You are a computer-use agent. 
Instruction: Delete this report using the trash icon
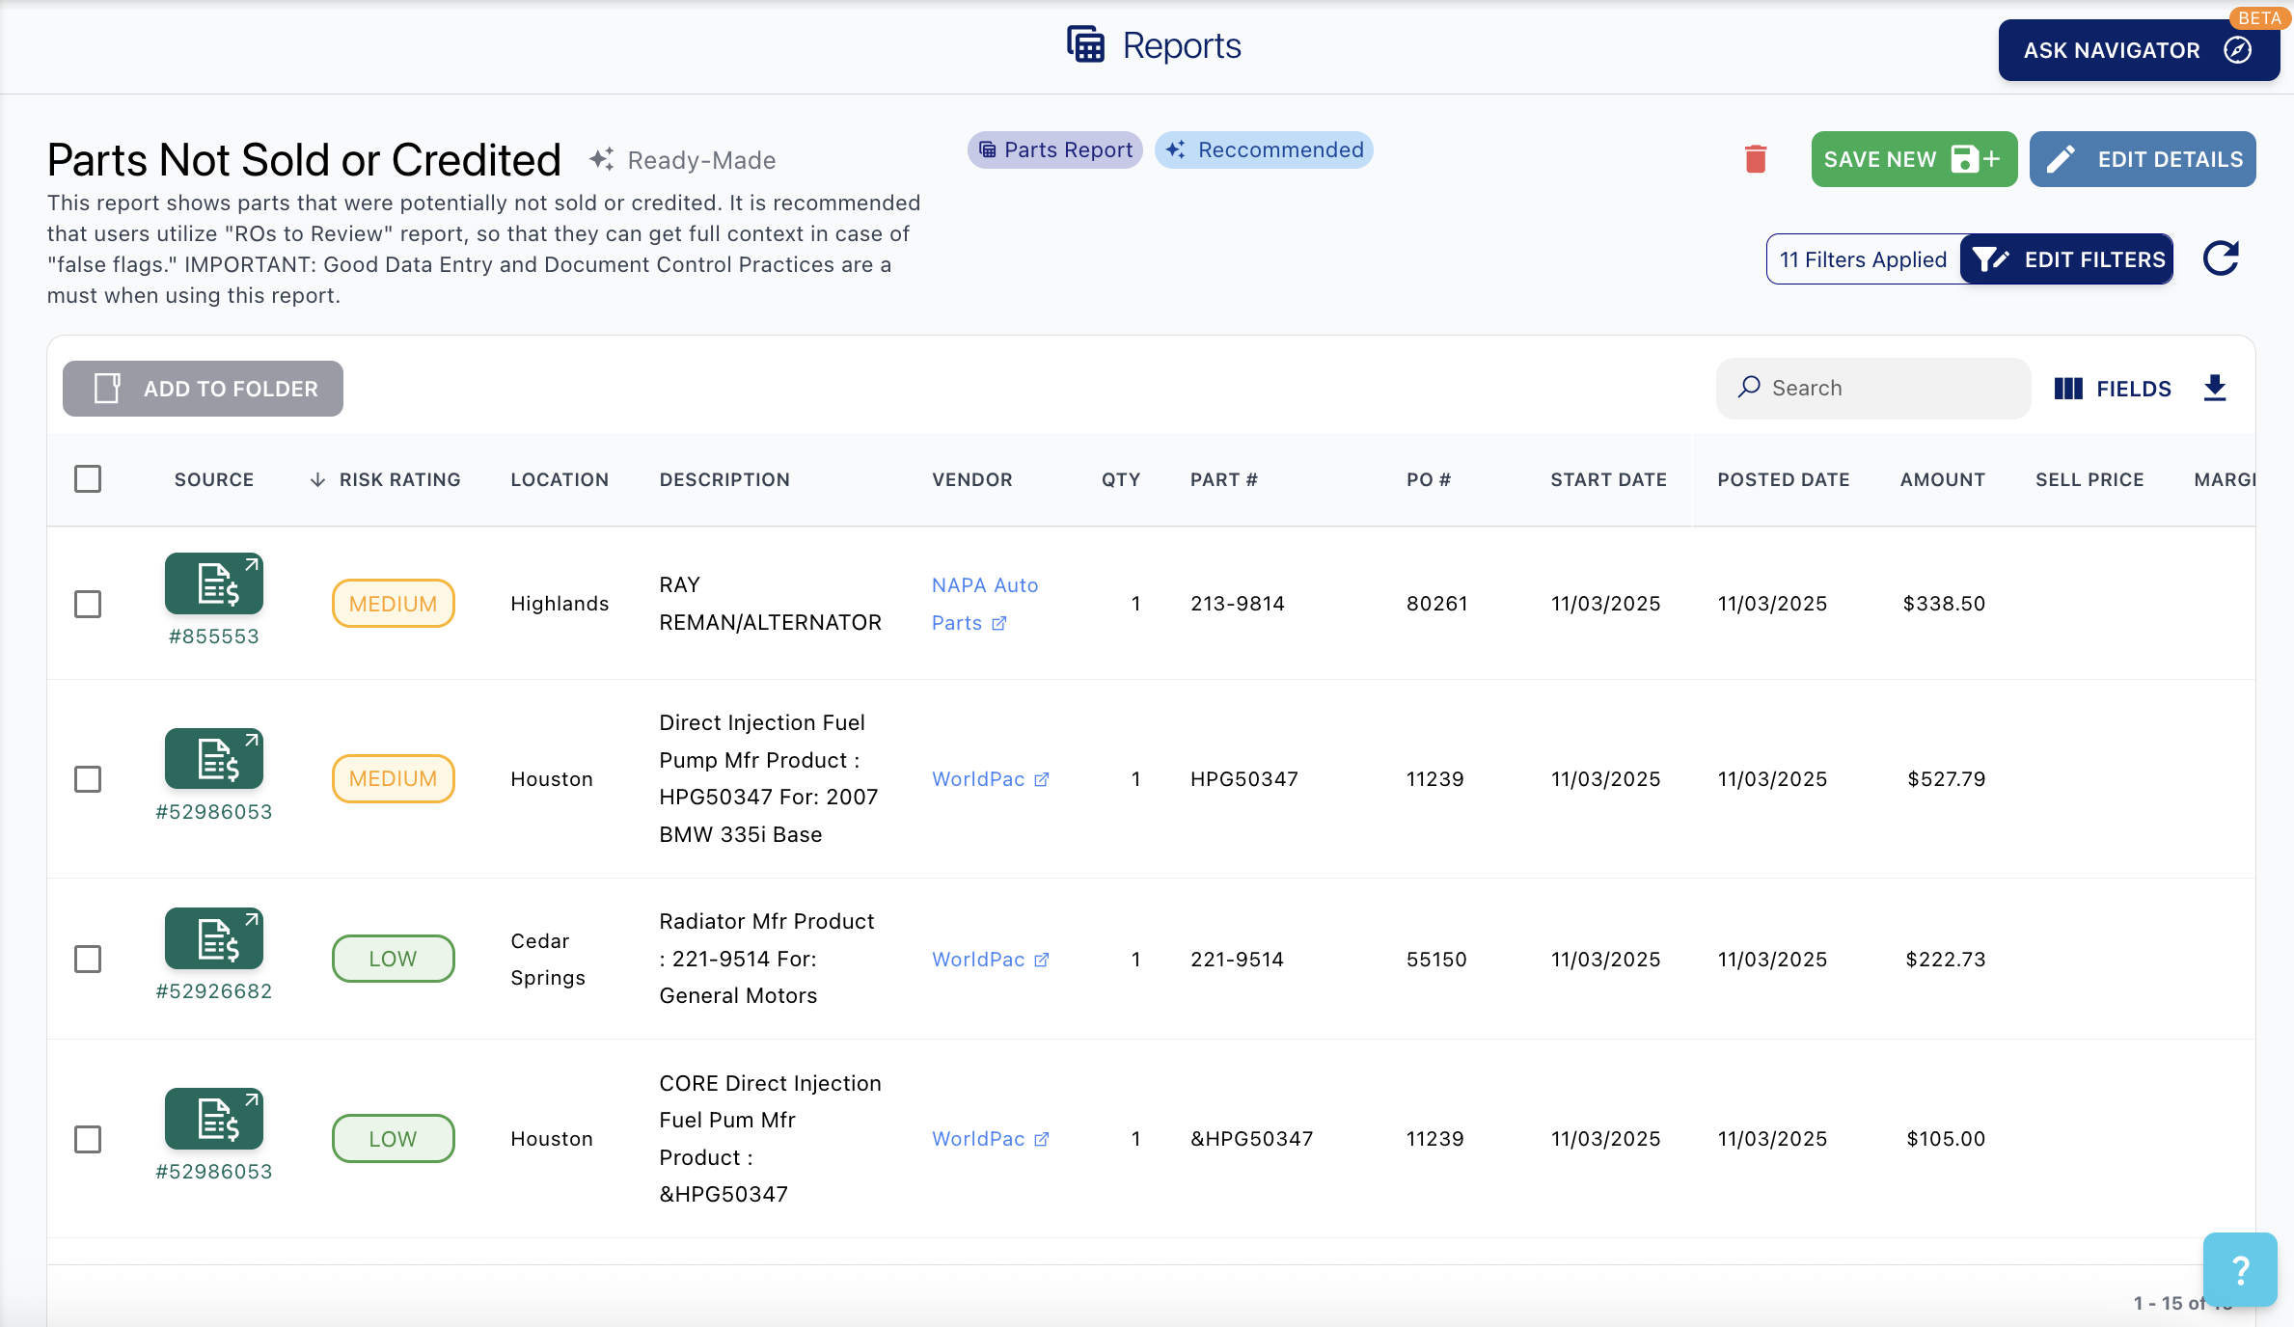click(1755, 158)
